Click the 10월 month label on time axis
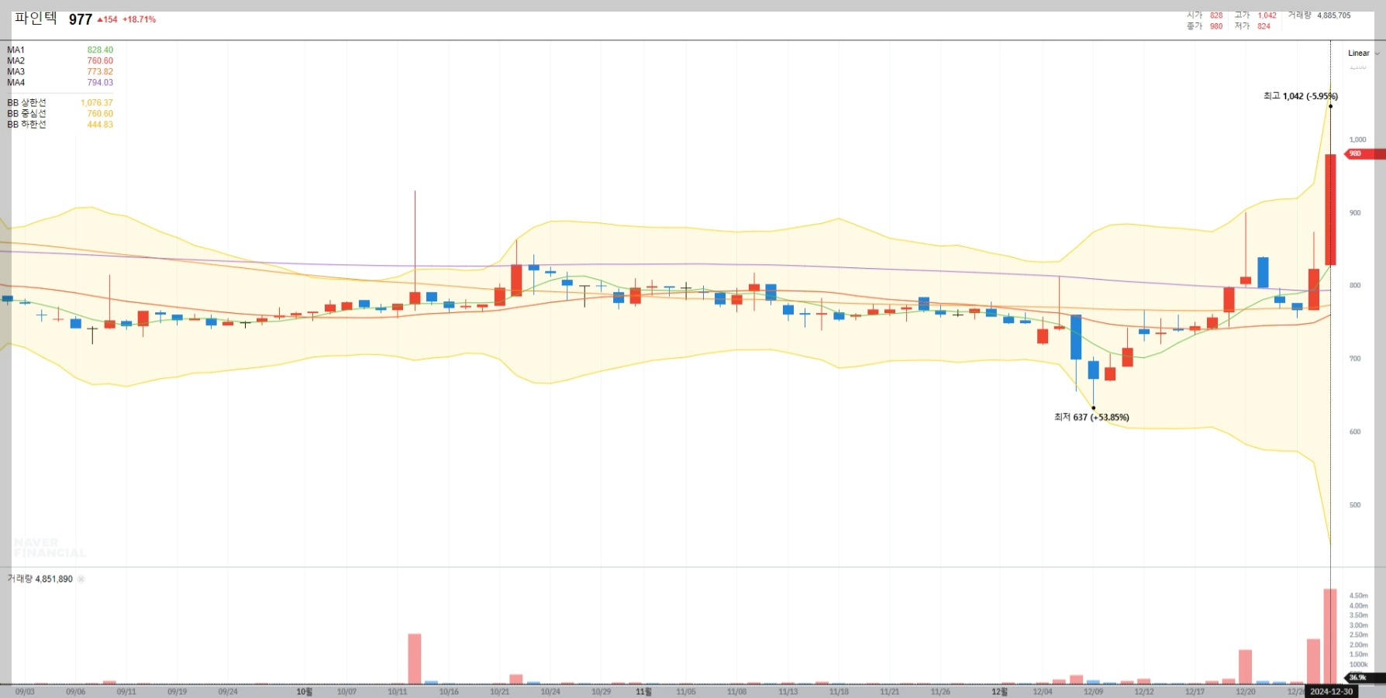Image resolution: width=1386 pixels, height=698 pixels. (304, 692)
